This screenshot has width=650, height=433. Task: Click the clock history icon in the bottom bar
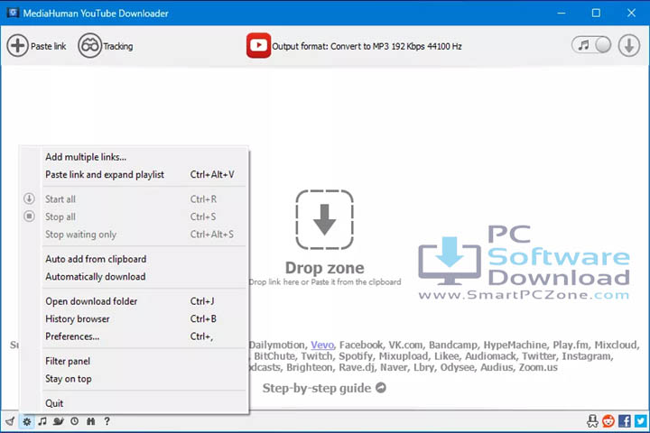tap(74, 421)
